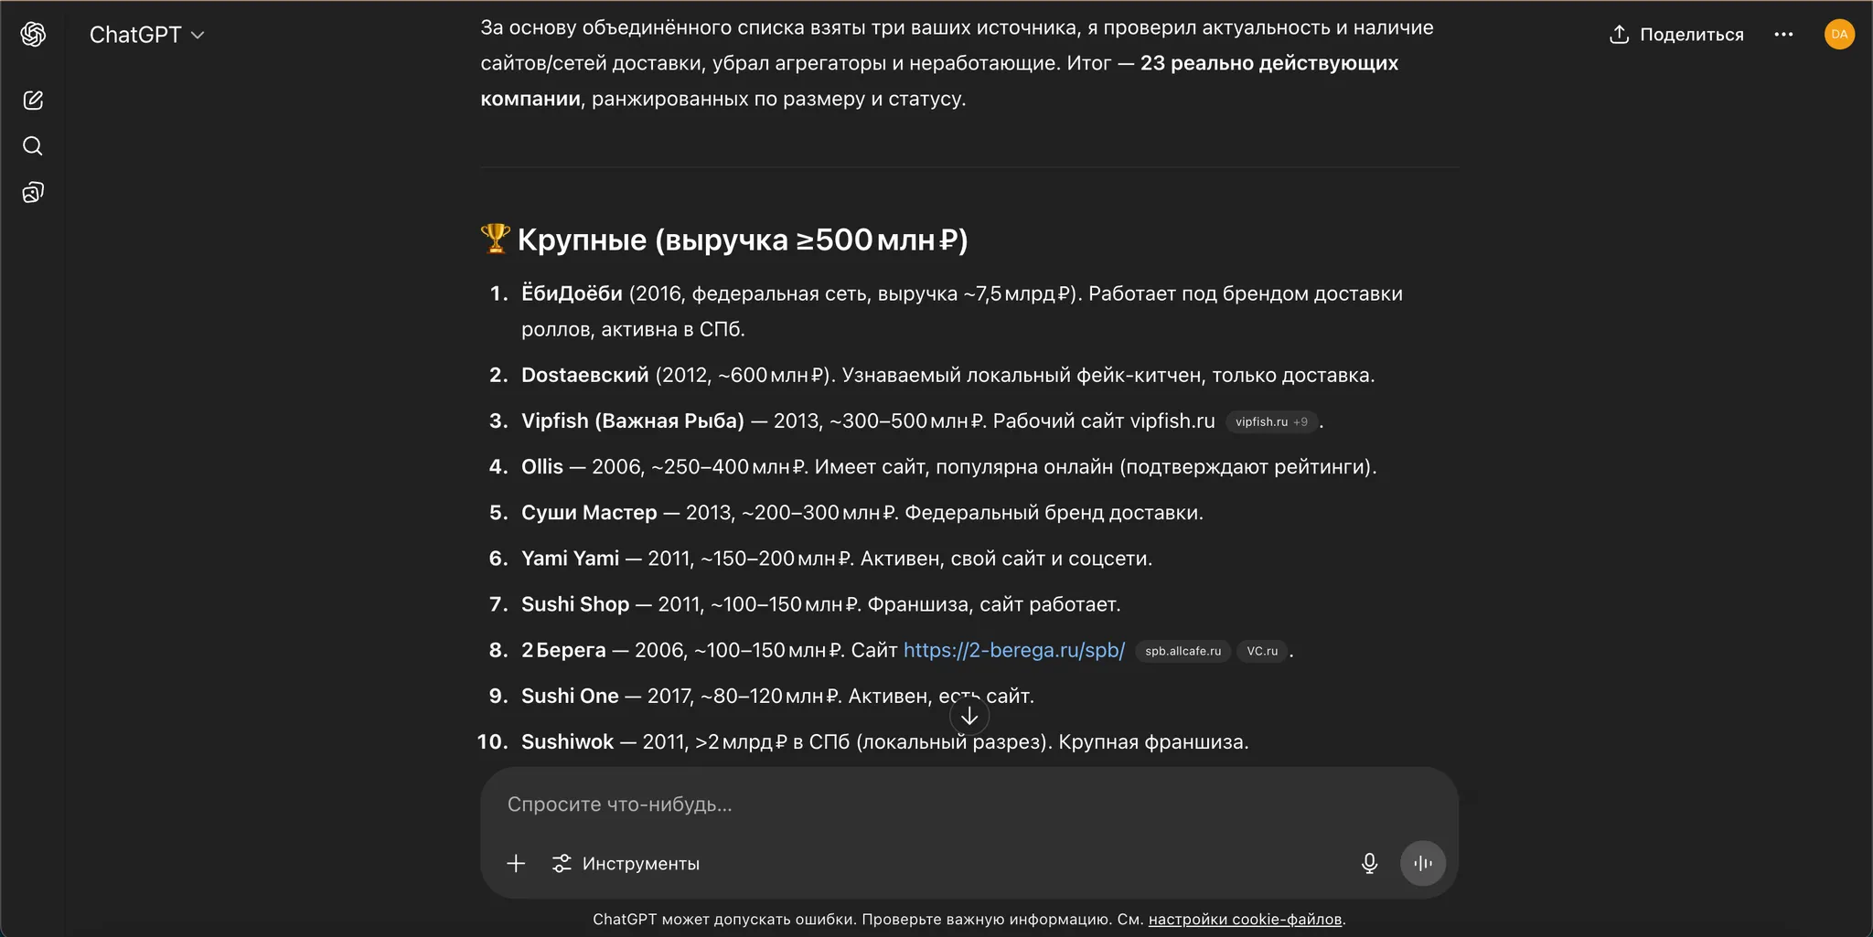1873x937 pixels.
Task: Click the Yami Yami entry name
Action: [570, 558]
